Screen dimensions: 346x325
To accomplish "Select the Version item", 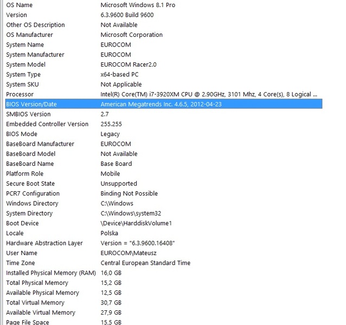I will (x=164, y=15).
